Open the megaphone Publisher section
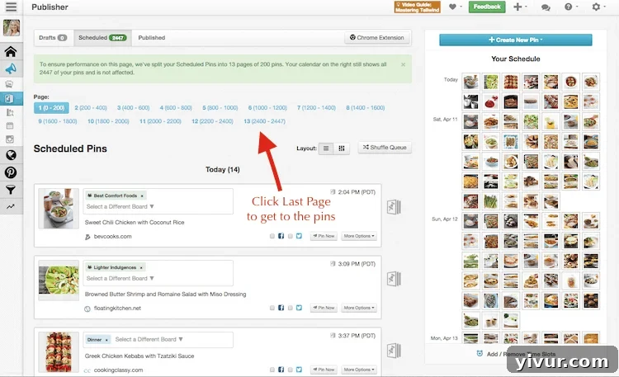The width and height of the screenshot is (619, 377). click(x=11, y=69)
